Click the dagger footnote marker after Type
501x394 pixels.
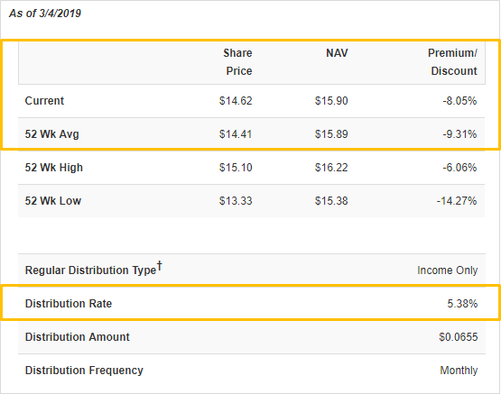[160, 266]
